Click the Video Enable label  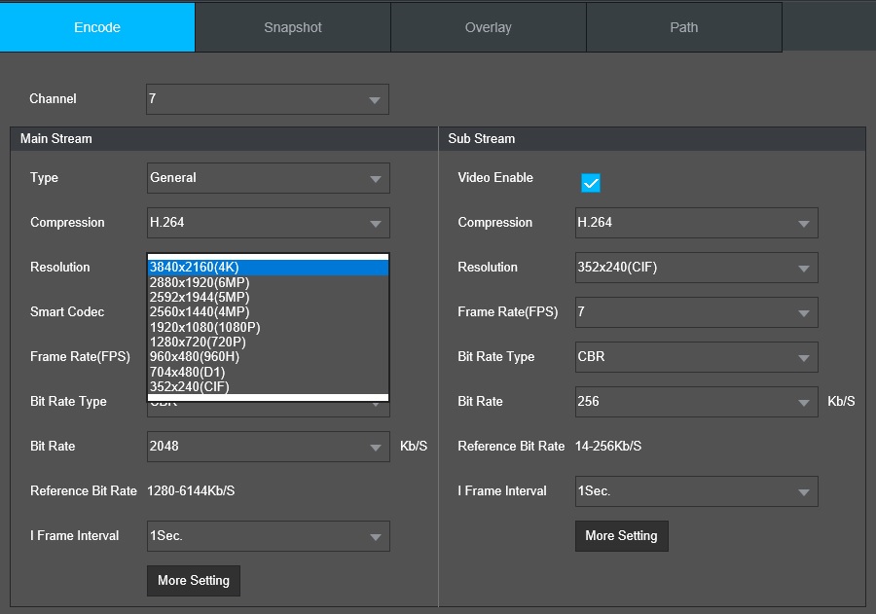pyautogui.click(x=495, y=178)
